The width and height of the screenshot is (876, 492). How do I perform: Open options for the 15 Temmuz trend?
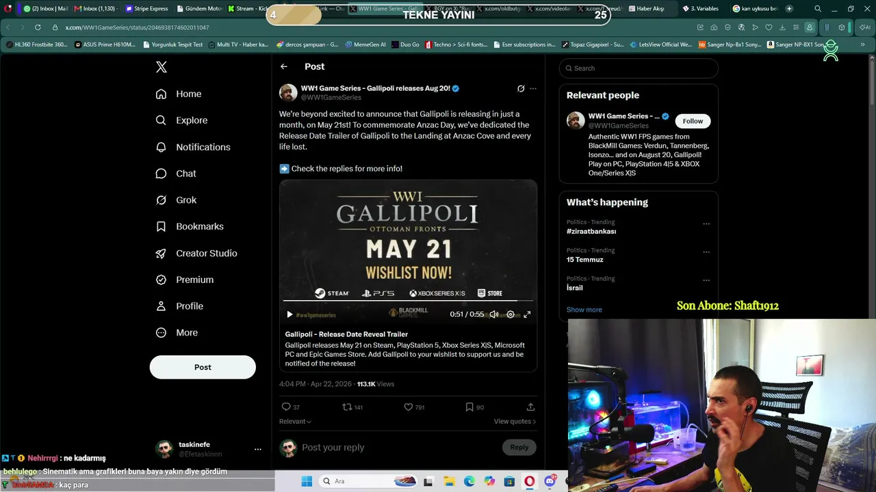[706, 252]
